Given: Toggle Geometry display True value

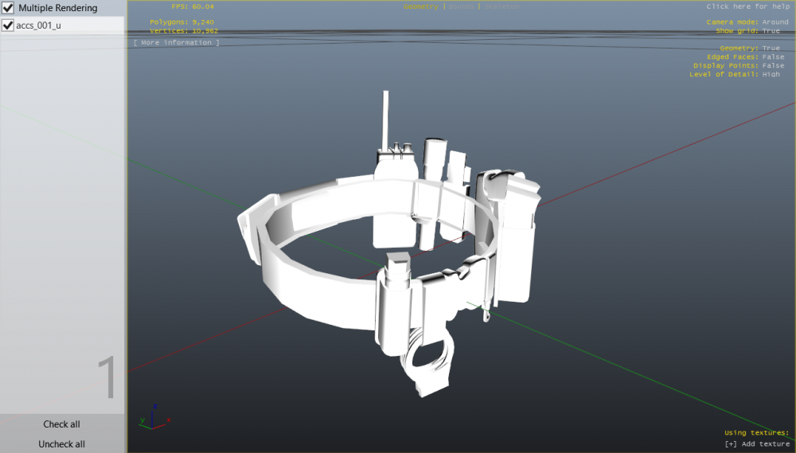Looking at the screenshot, I should coord(771,49).
